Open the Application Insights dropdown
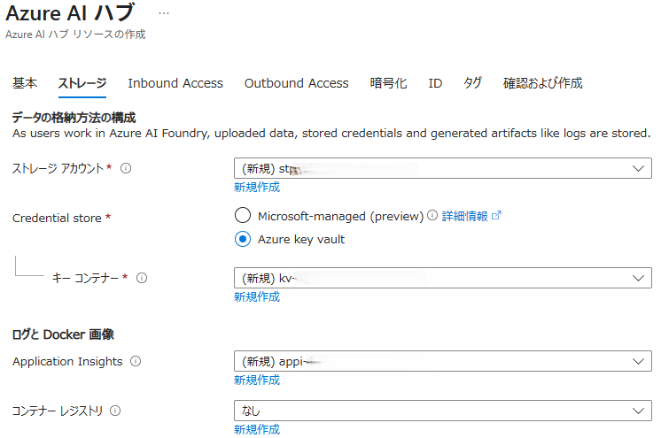Viewport: 661px width, 438px height. (443, 361)
